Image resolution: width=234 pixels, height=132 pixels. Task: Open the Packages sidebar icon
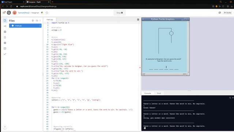pyautogui.click(x=5, y=32)
